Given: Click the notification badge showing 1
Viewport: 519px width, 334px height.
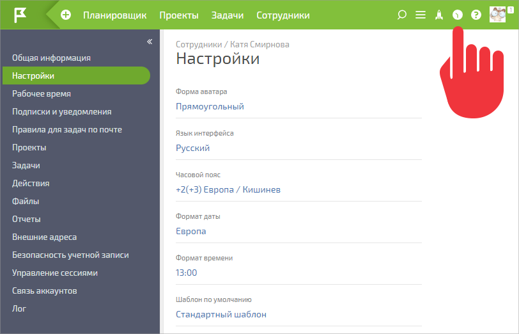Looking at the screenshot, I should [511, 10].
